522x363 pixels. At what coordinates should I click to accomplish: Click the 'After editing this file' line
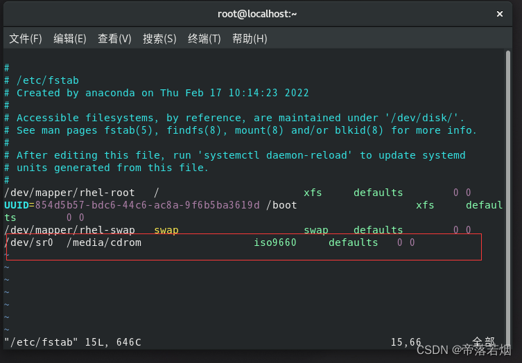coord(235,155)
